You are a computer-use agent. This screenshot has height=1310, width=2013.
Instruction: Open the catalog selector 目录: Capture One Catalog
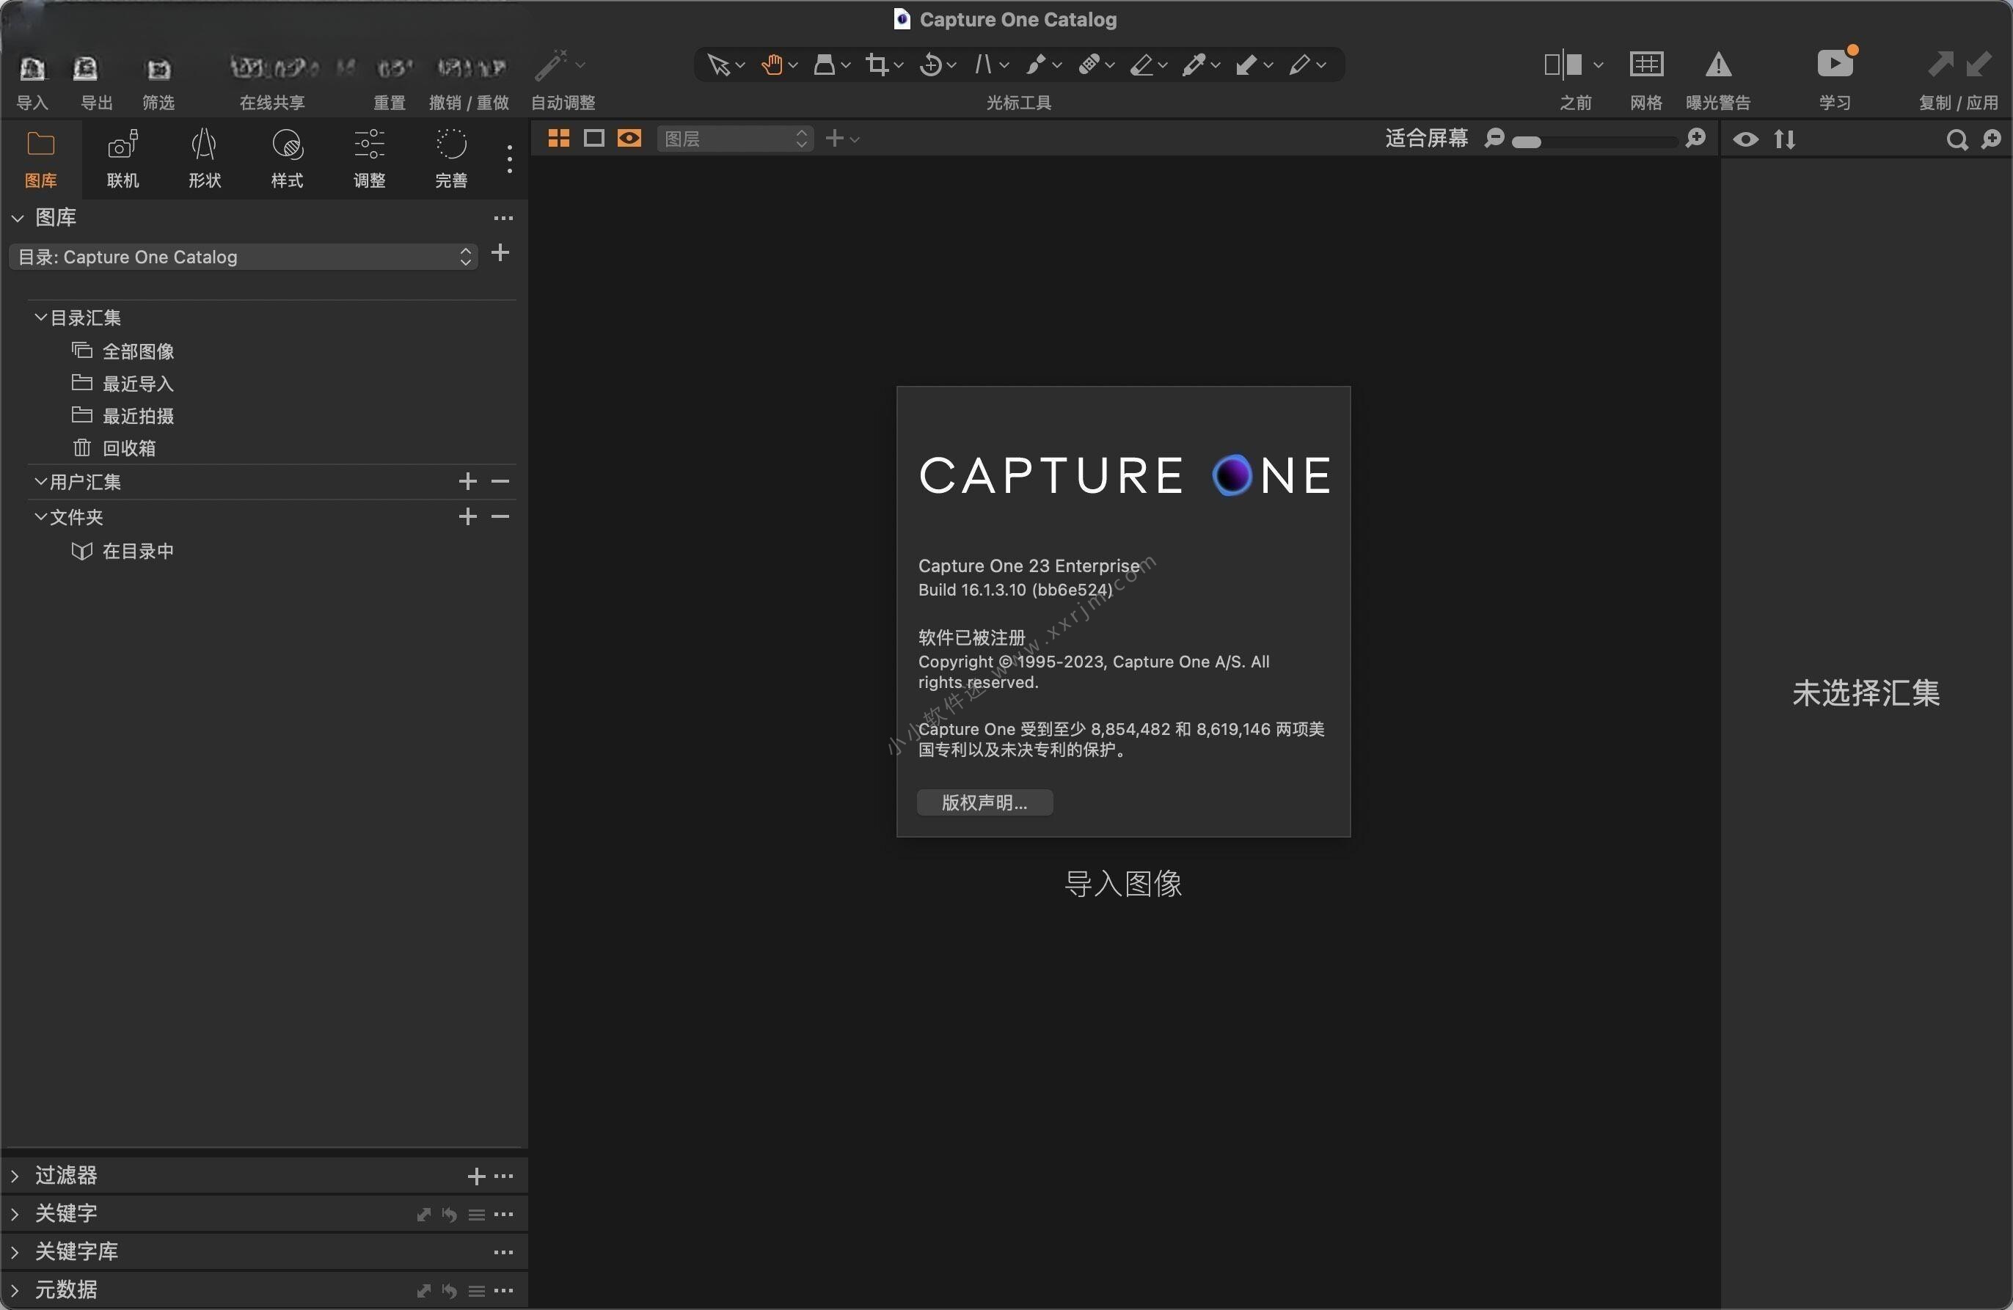244,257
